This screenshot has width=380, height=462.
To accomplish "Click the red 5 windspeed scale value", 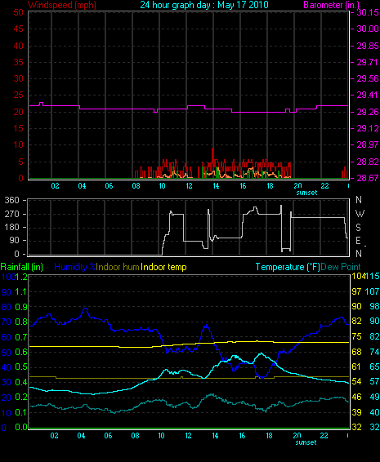I will [x=20, y=162].
